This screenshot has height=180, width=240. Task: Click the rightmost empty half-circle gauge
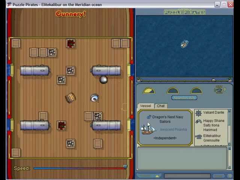[x=196, y=90]
